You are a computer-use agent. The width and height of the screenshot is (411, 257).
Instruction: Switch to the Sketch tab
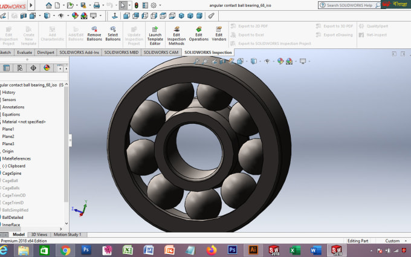point(5,53)
